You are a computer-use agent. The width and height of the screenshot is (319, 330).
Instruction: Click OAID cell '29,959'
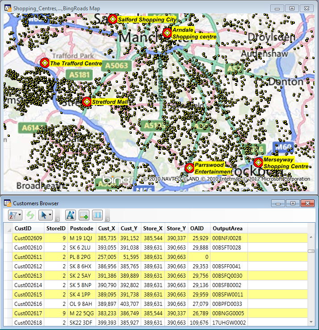point(199,294)
